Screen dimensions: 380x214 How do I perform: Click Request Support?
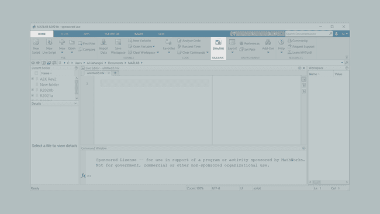click(x=301, y=46)
